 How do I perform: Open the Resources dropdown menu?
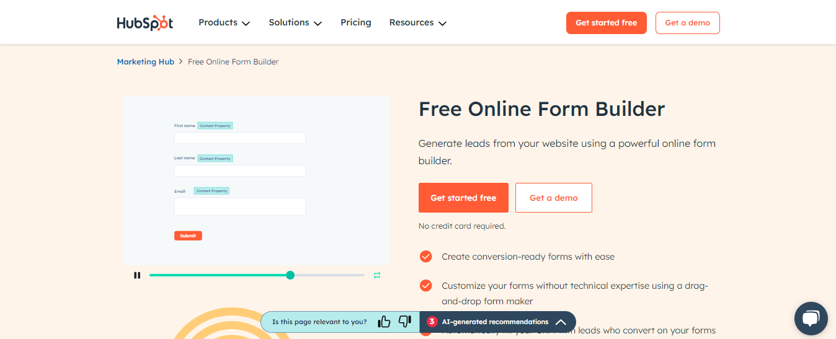coord(417,23)
